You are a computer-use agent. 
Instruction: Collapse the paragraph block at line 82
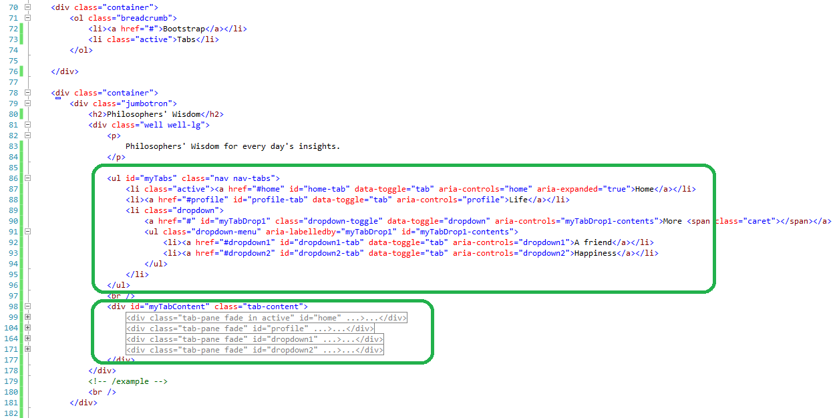tap(27, 135)
